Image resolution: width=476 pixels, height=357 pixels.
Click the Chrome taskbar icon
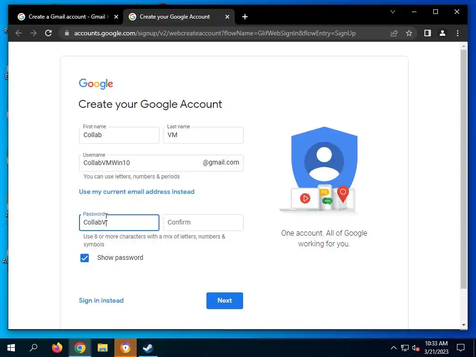click(80, 348)
